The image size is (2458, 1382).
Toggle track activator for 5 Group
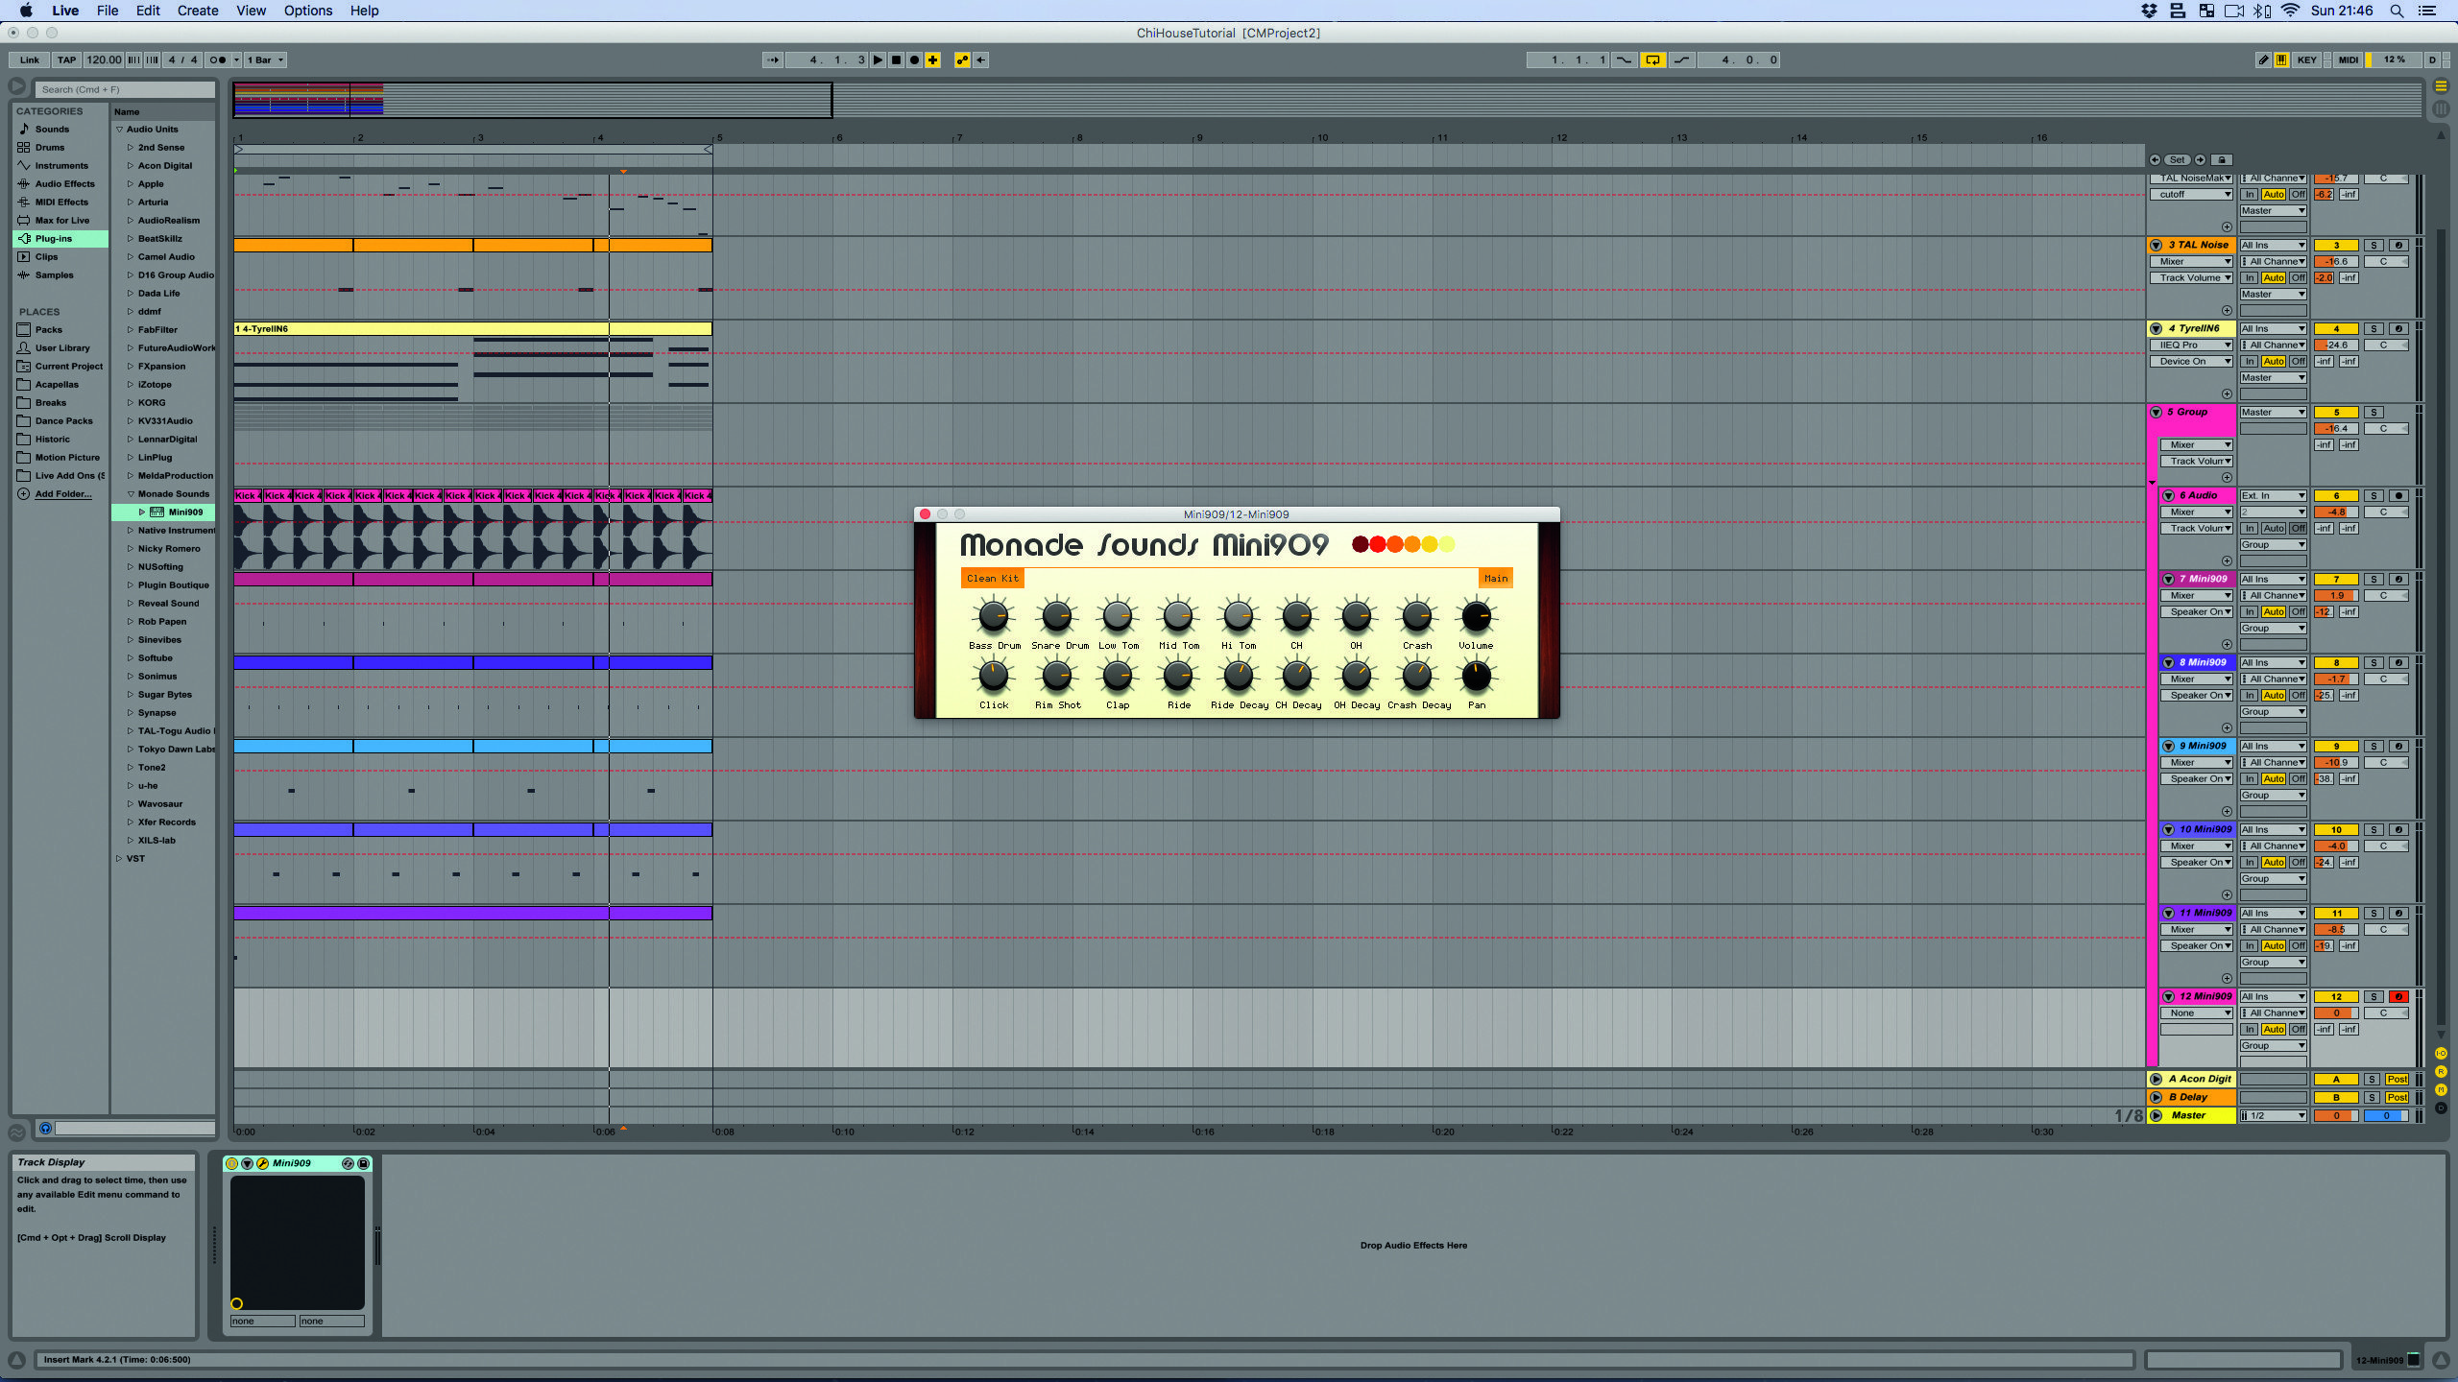click(x=2336, y=413)
